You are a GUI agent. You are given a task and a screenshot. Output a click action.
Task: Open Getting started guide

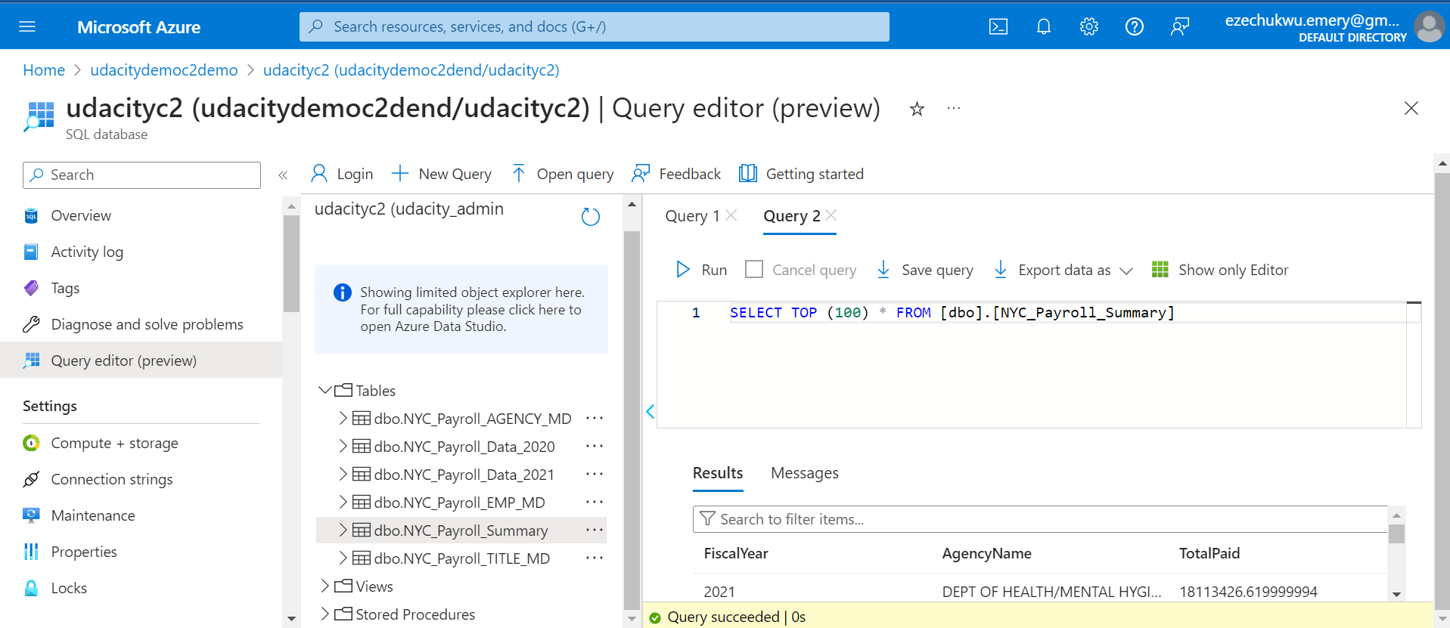pos(801,174)
